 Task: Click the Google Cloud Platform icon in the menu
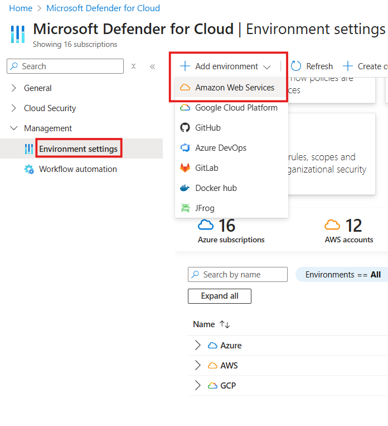[185, 108]
